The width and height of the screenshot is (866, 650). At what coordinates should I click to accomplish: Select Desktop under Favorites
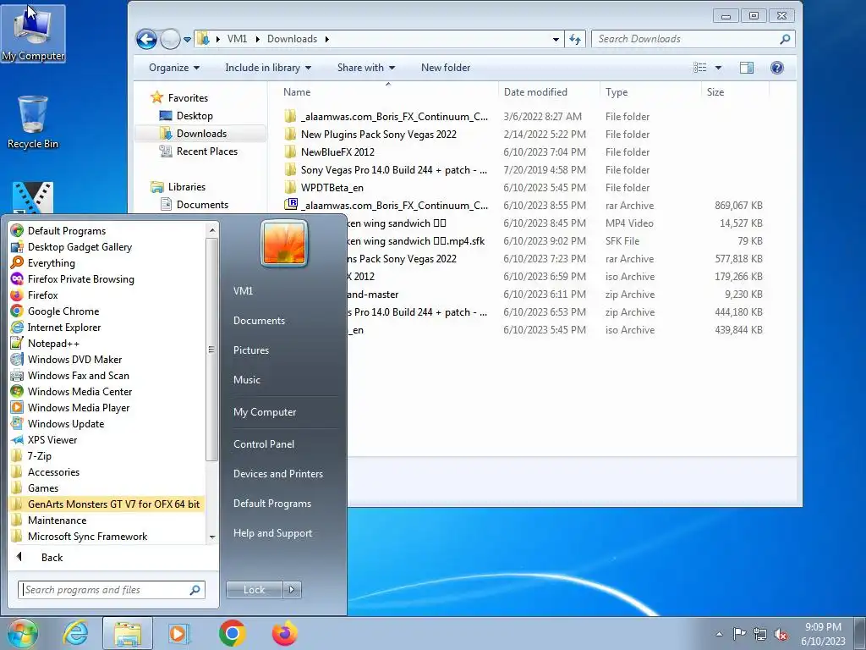click(195, 115)
